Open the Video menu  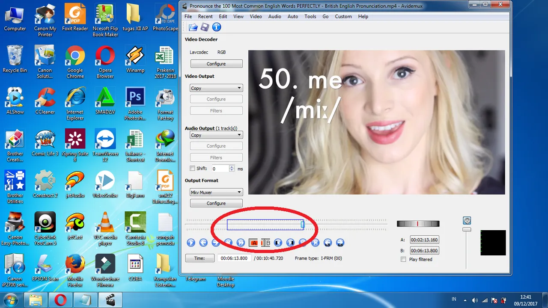(x=256, y=16)
